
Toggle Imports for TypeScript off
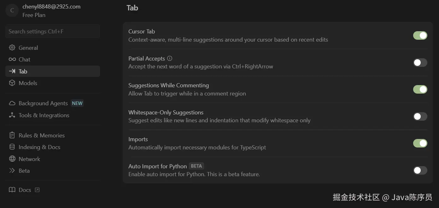click(x=420, y=143)
